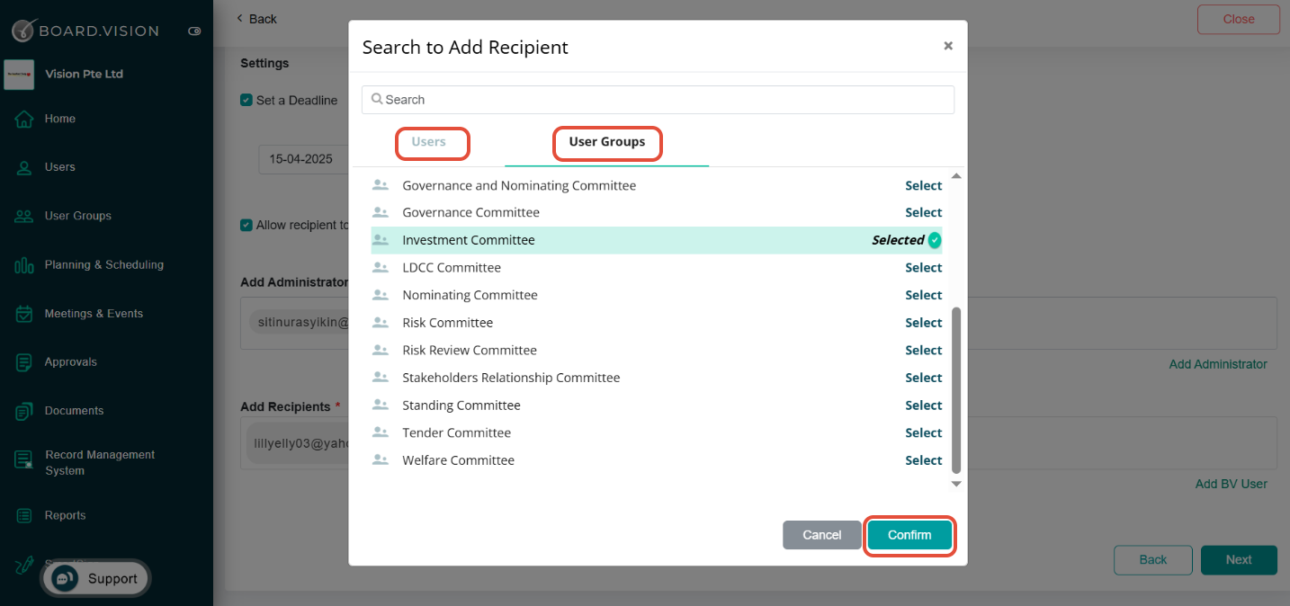Click the bottom Back button beside Next
1290x606 pixels.
[x=1153, y=559]
